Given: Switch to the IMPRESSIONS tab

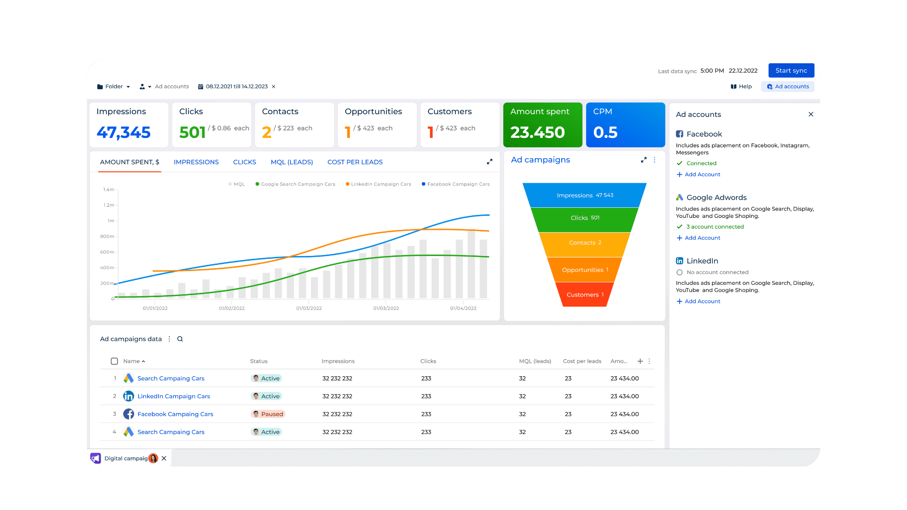Looking at the screenshot, I should coord(196,162).
